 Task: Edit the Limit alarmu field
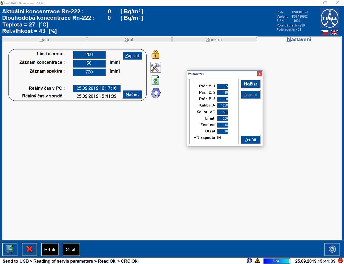click(x=89, y=55)
